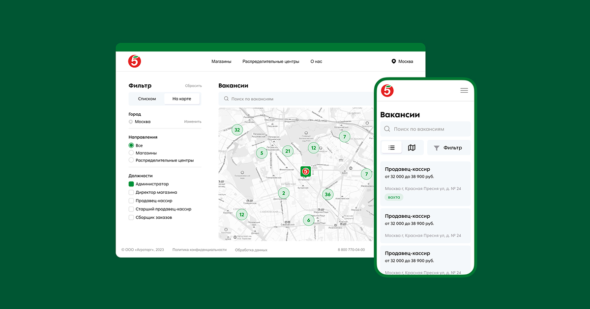Open Политика конфиденциальности footer link
590x309 pixels.
[199, 250]
